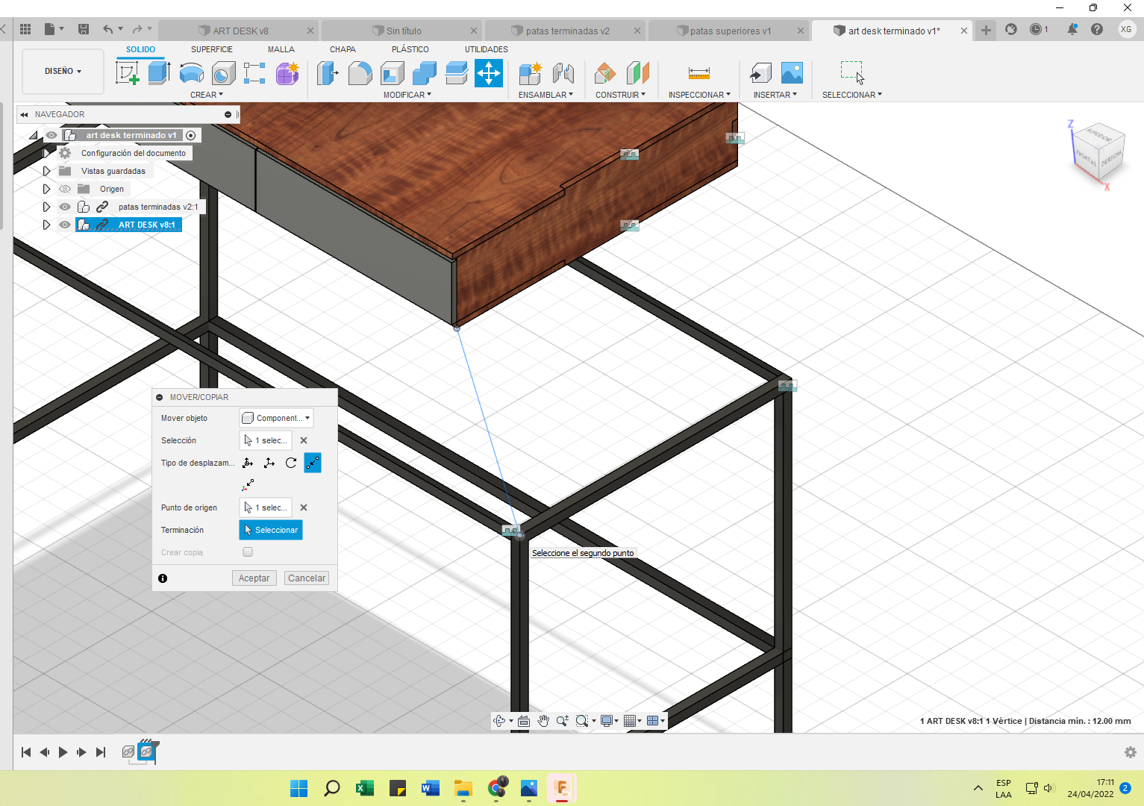This screenshot has width=1144, height=806.
Task: Click the Aceptar button
Action: pyautogui.click(x=254, y=578)
